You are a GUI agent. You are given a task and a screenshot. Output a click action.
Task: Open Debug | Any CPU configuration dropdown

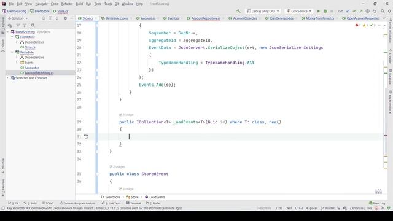coord(263,11)
